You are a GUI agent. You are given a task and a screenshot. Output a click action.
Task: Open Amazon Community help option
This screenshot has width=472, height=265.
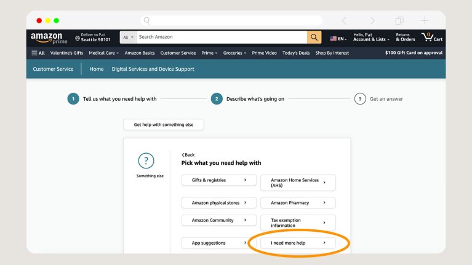pos(219,220)
